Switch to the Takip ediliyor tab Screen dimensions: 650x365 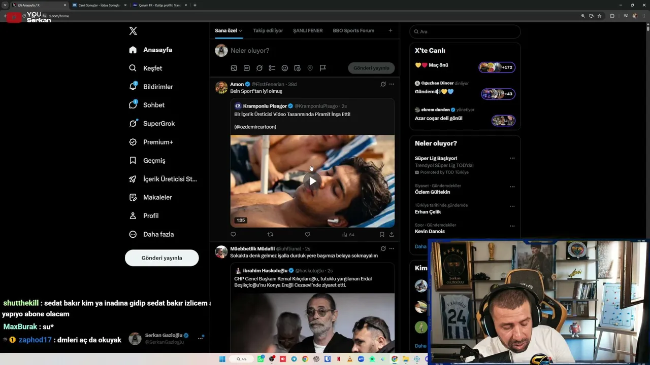coord(268,30)
